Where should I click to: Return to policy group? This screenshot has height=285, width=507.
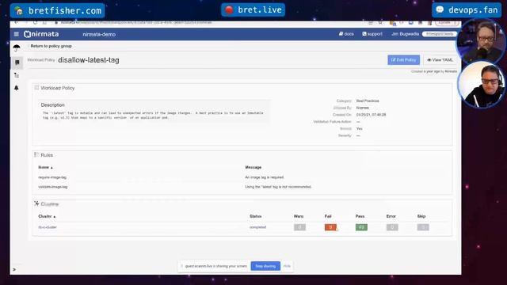click(x=51, y=46)
